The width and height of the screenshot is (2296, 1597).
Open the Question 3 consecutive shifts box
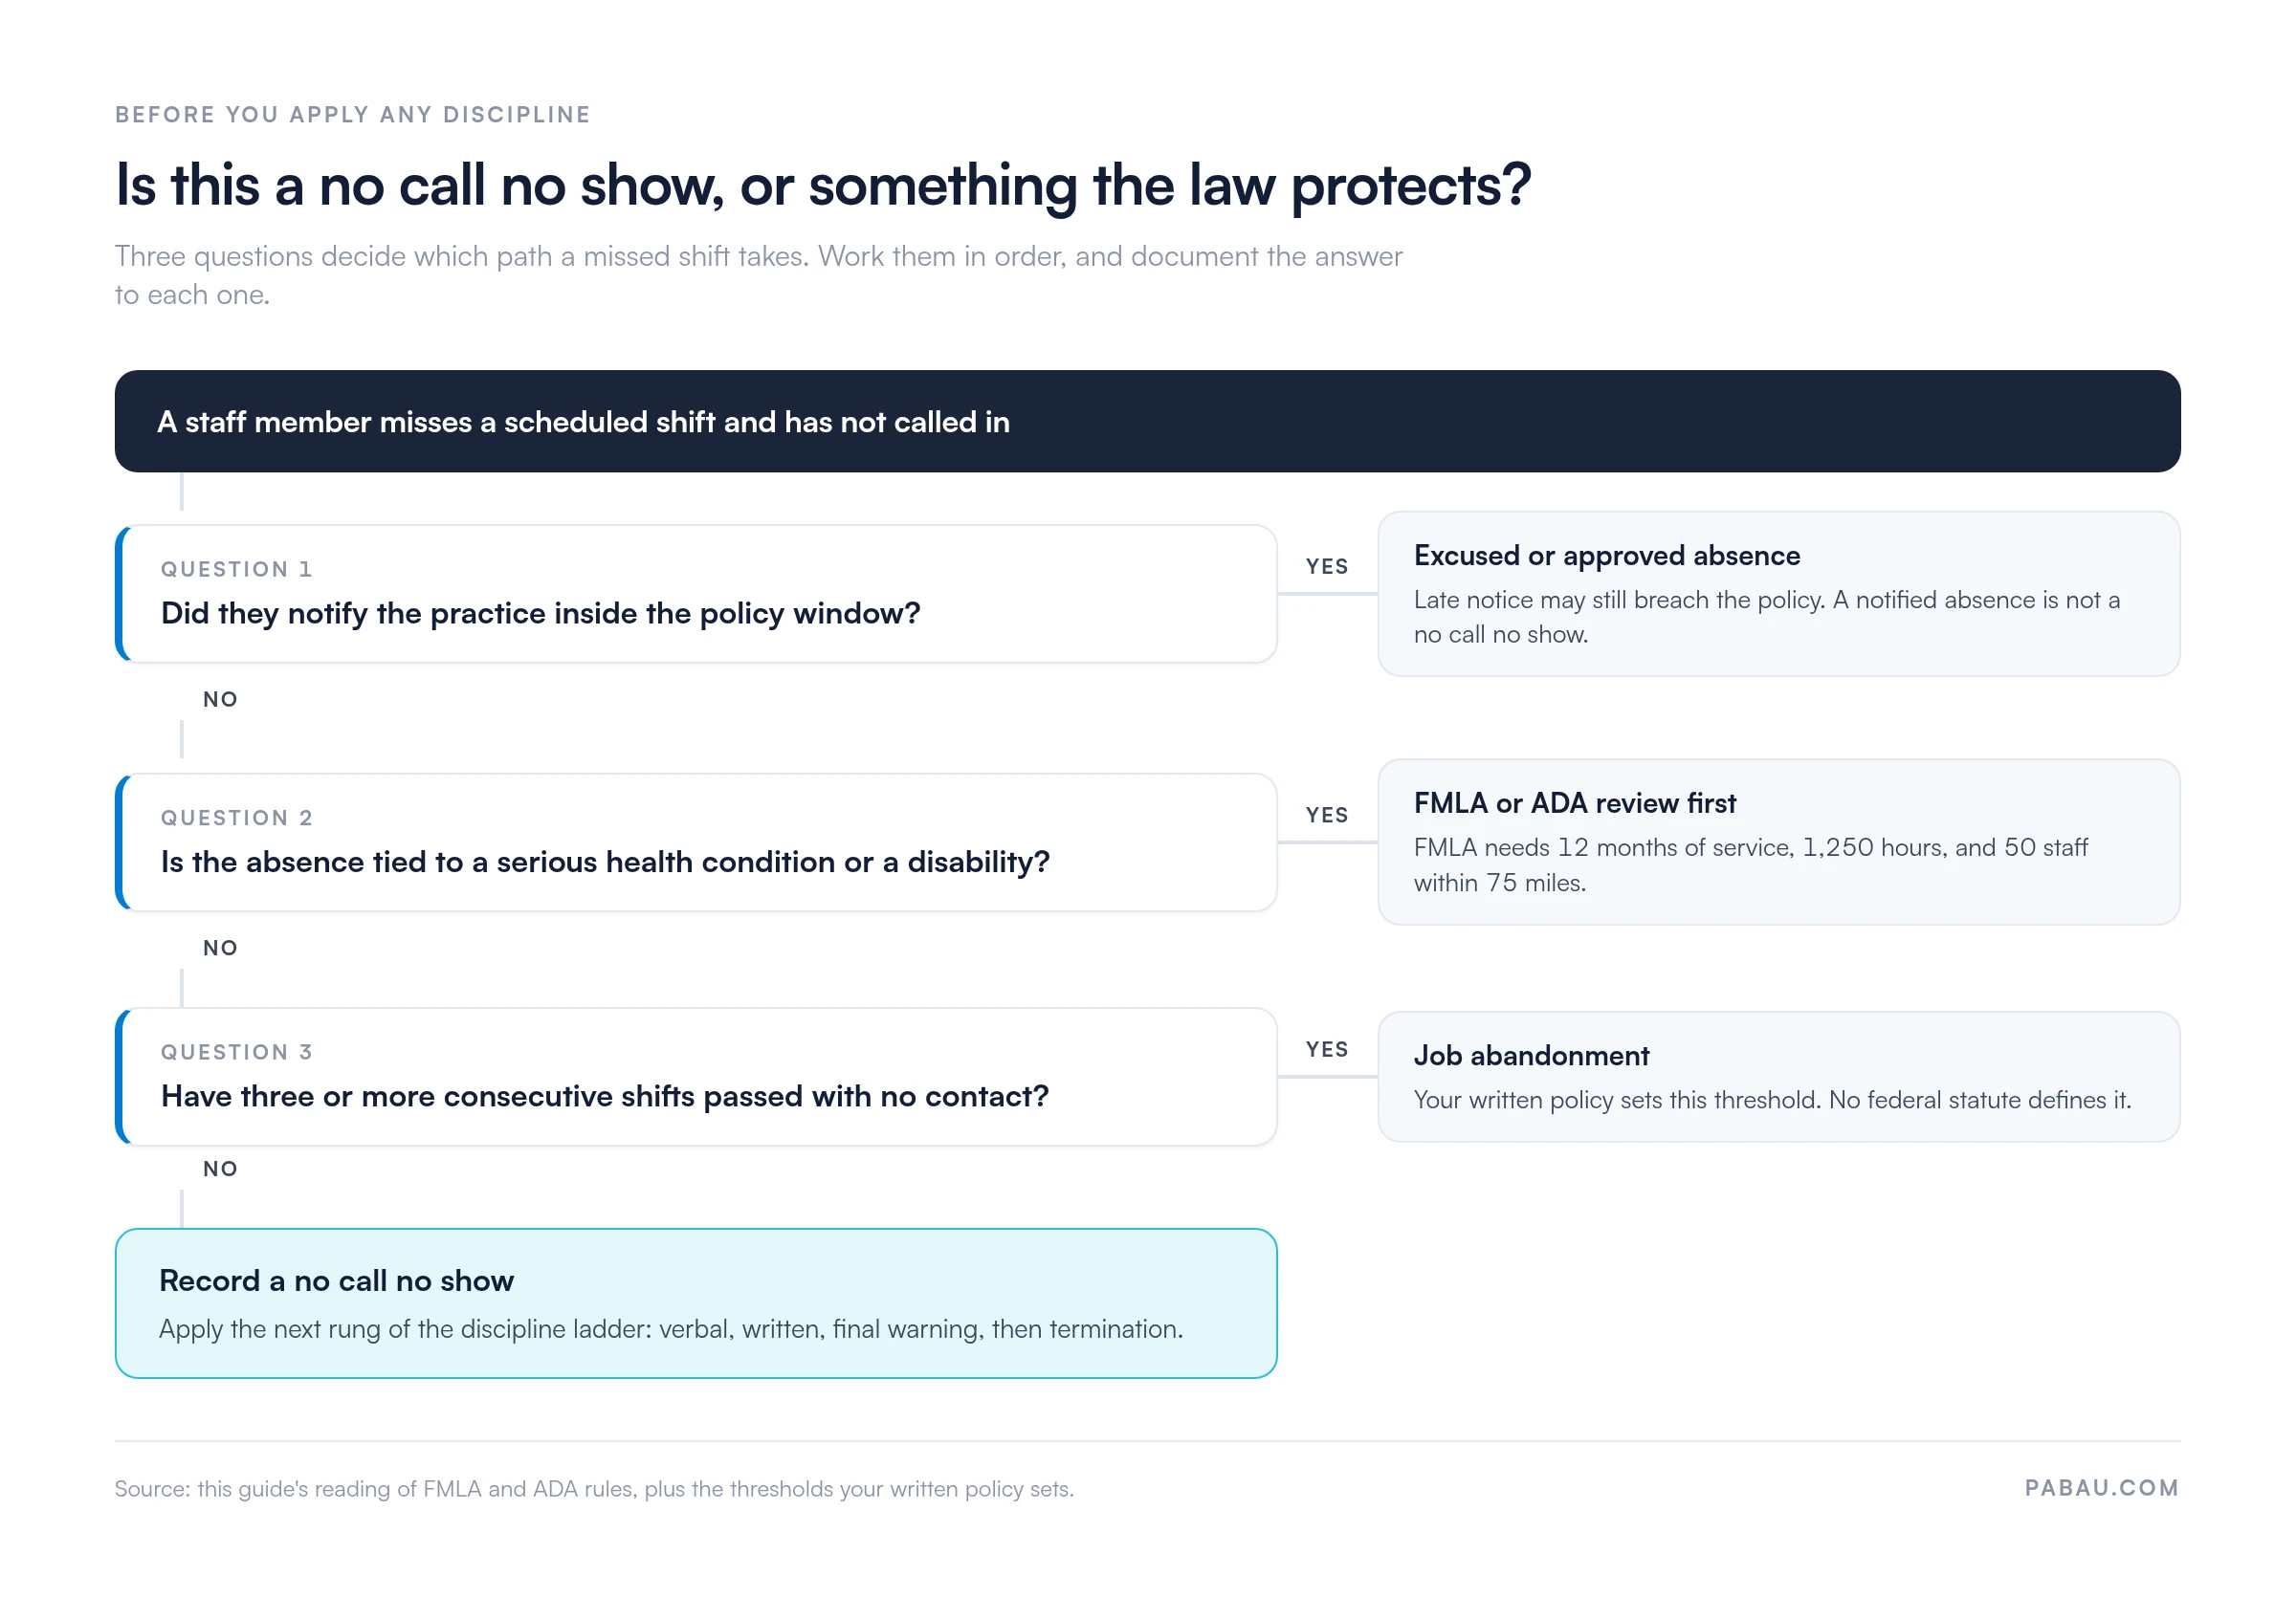pyautogui.click(x=696, y=1077)
